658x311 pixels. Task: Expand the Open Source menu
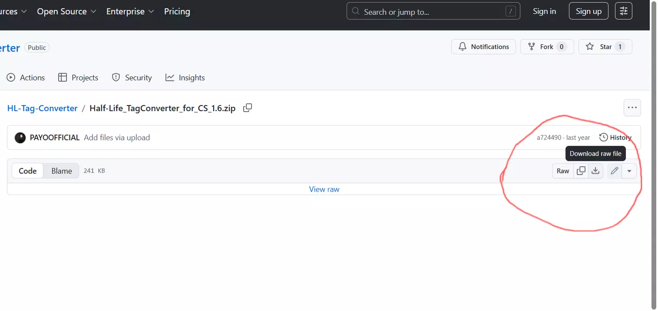coord(66,12)
